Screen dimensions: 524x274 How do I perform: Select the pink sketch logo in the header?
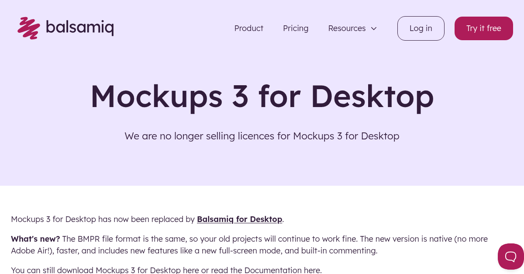28,28
